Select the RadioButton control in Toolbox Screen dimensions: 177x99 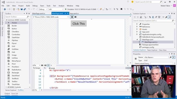coord(17,70)
